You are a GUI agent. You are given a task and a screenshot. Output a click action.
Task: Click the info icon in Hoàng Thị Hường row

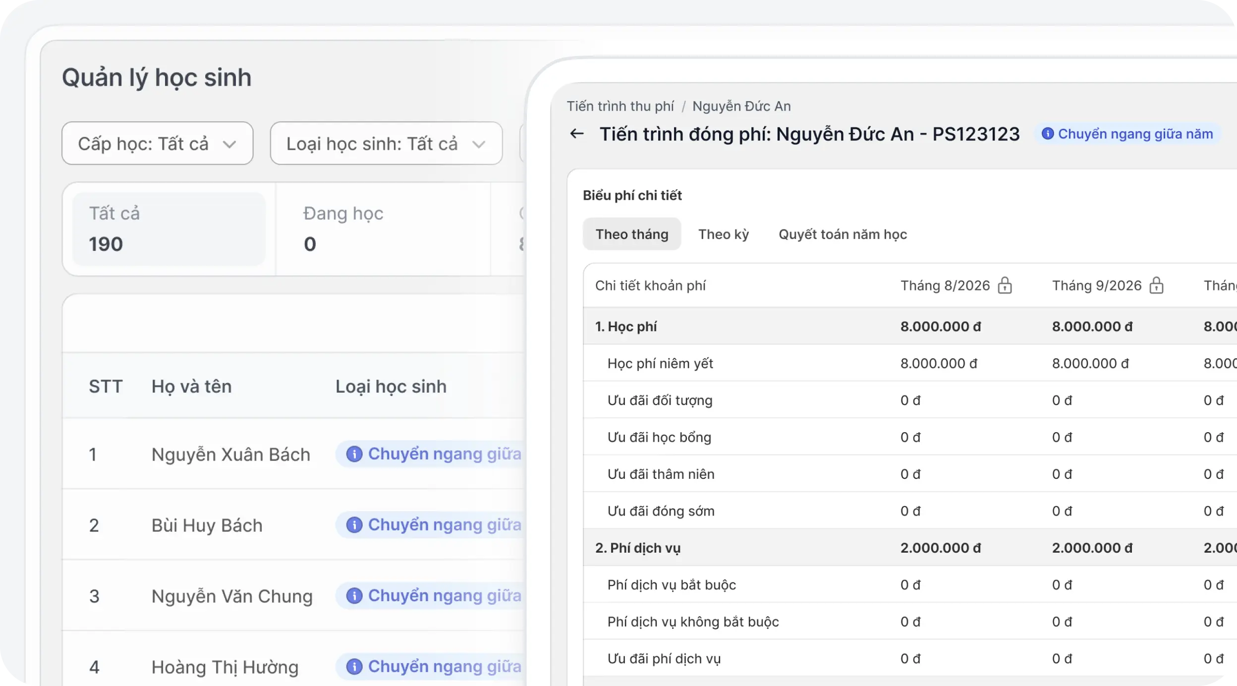tap(354, 666)
